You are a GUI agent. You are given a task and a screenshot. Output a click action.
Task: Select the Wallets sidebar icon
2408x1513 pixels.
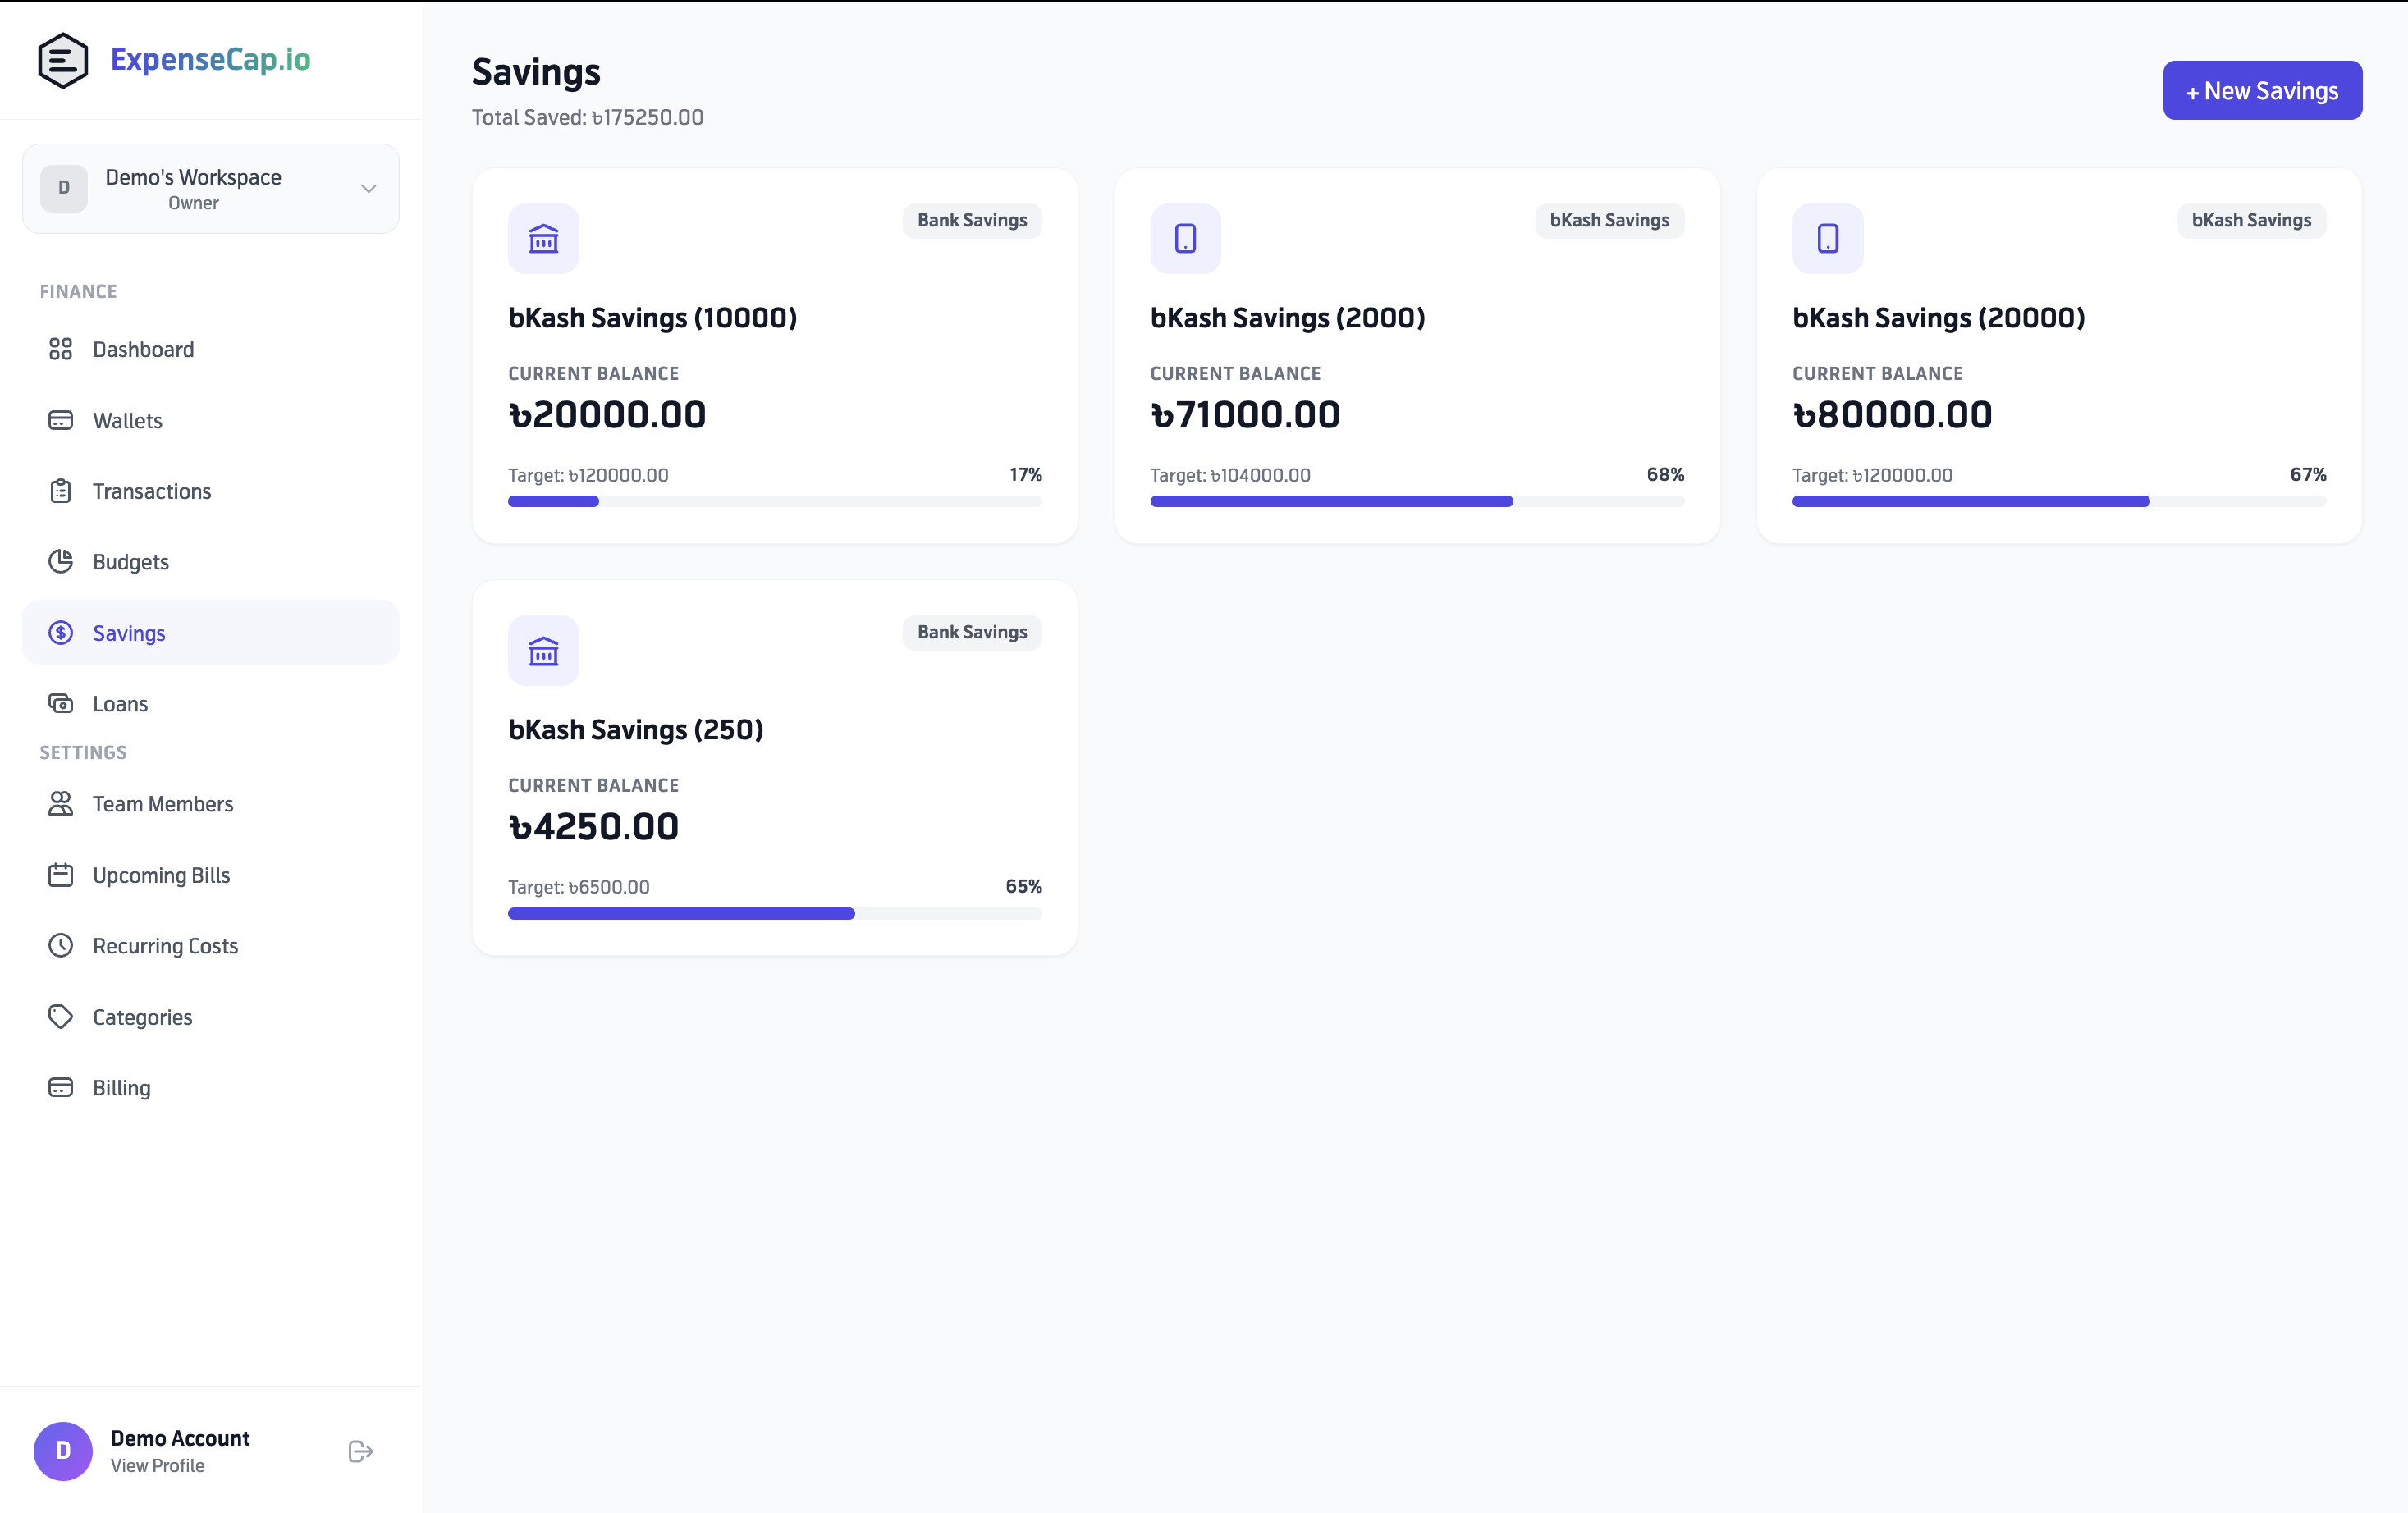[x=61, y=420]
